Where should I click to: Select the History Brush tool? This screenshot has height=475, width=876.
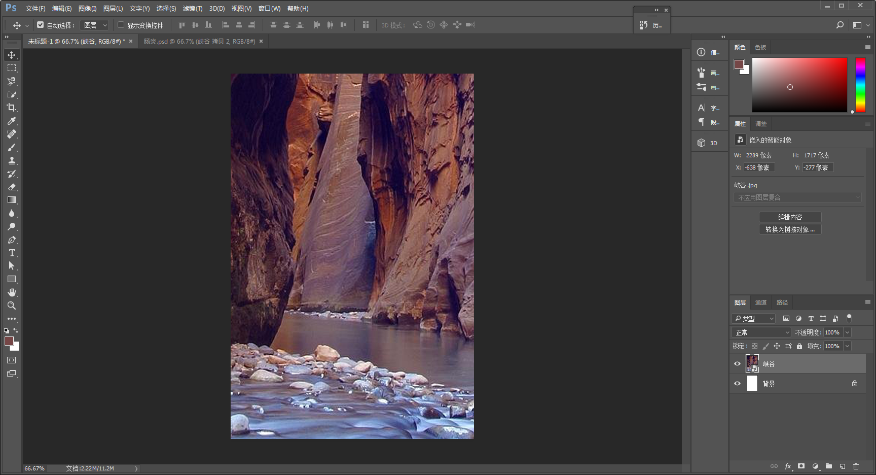click(12, 174)
